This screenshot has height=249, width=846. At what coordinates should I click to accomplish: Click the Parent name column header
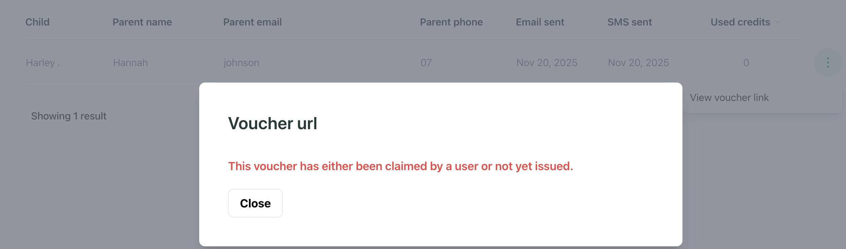[x=142, y=22]
